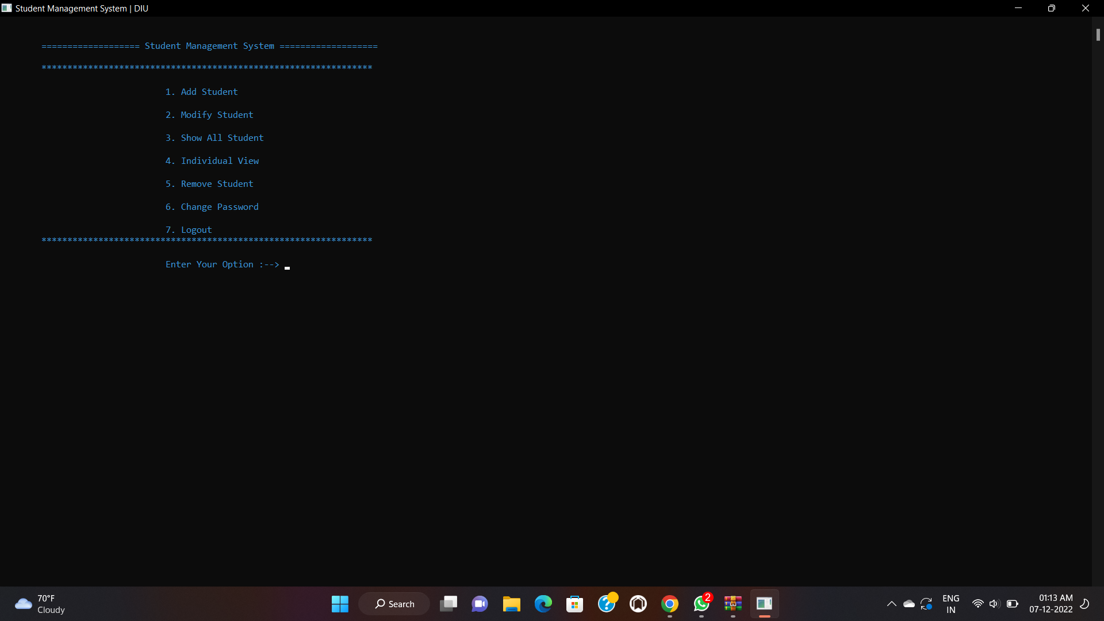Click the speaker volume tray icon
The height and width of the screenshot is (621, 1104).
pyautogui.click(x=994, y=604)
